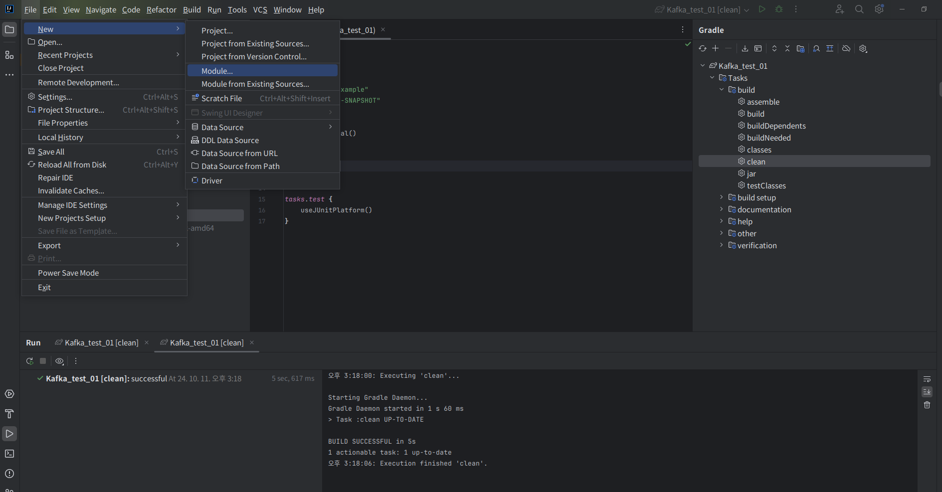The image size is (942, 492).
Task: Click Exit in the File menu
Action: coord(104,287)
